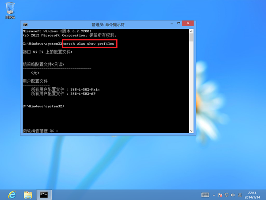
Task: Open the Recycle Bin desktop icon
Action: click(10, 10)
